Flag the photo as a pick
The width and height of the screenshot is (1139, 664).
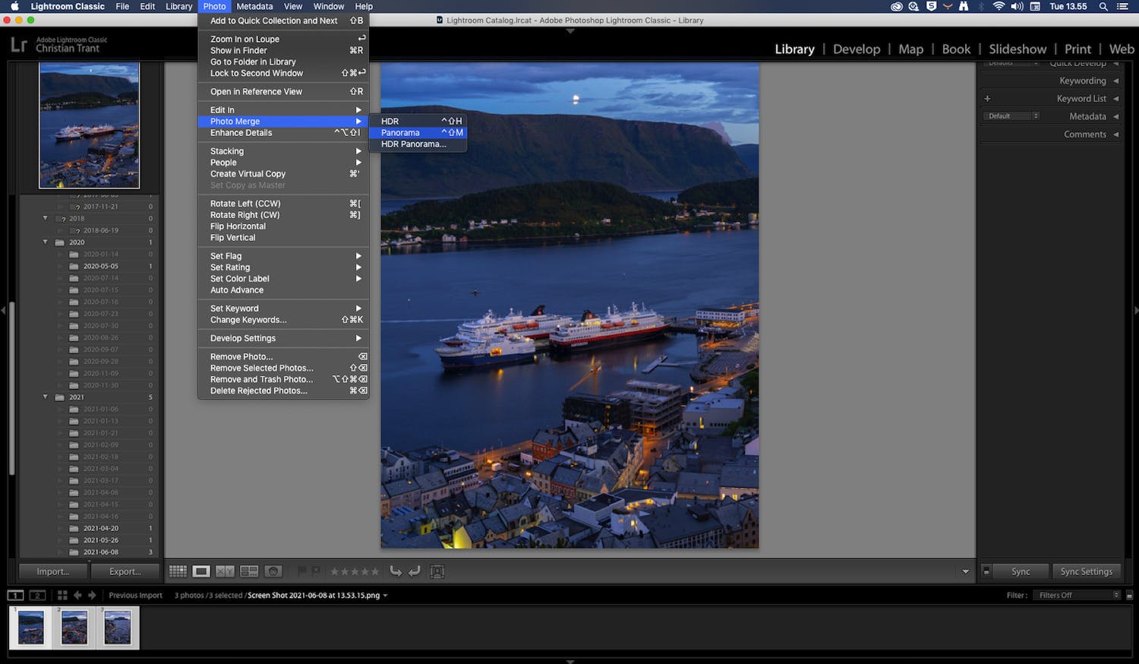tap(302, 571)
